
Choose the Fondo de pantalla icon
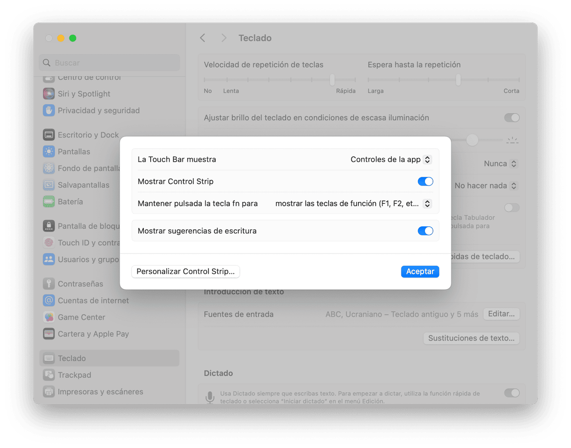click(49, 168)
